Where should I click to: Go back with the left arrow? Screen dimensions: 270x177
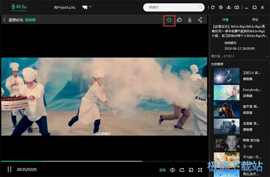coord(4,20)
